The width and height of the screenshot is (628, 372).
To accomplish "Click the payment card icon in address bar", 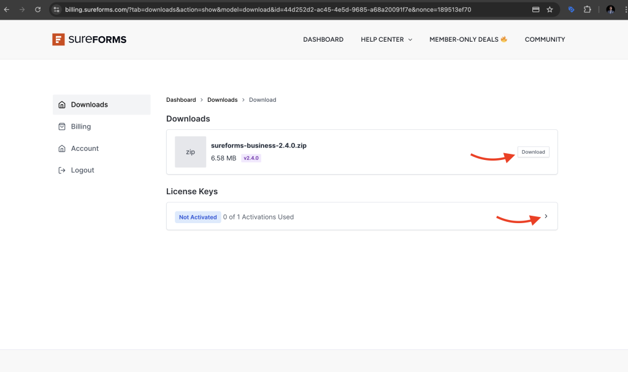I will [x=535, y=10].
